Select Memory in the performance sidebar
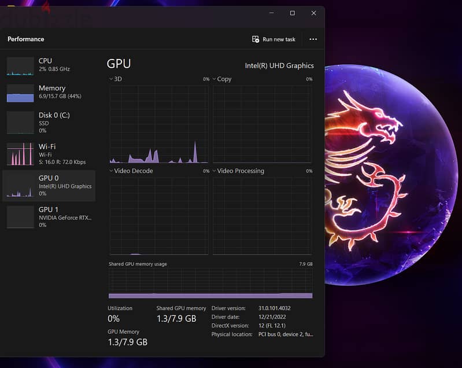 click(49, 93)
